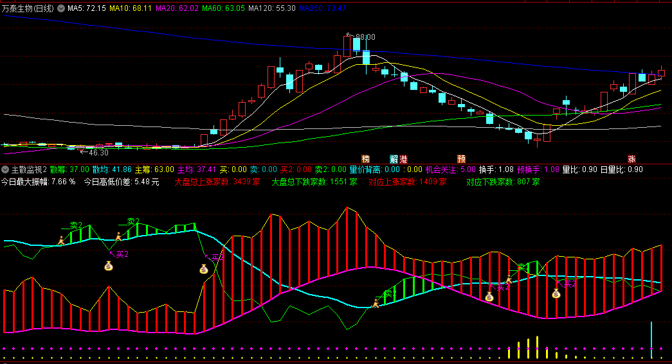
Task: Click the 换手: 1.08 readout
Action: pos(496,170)
